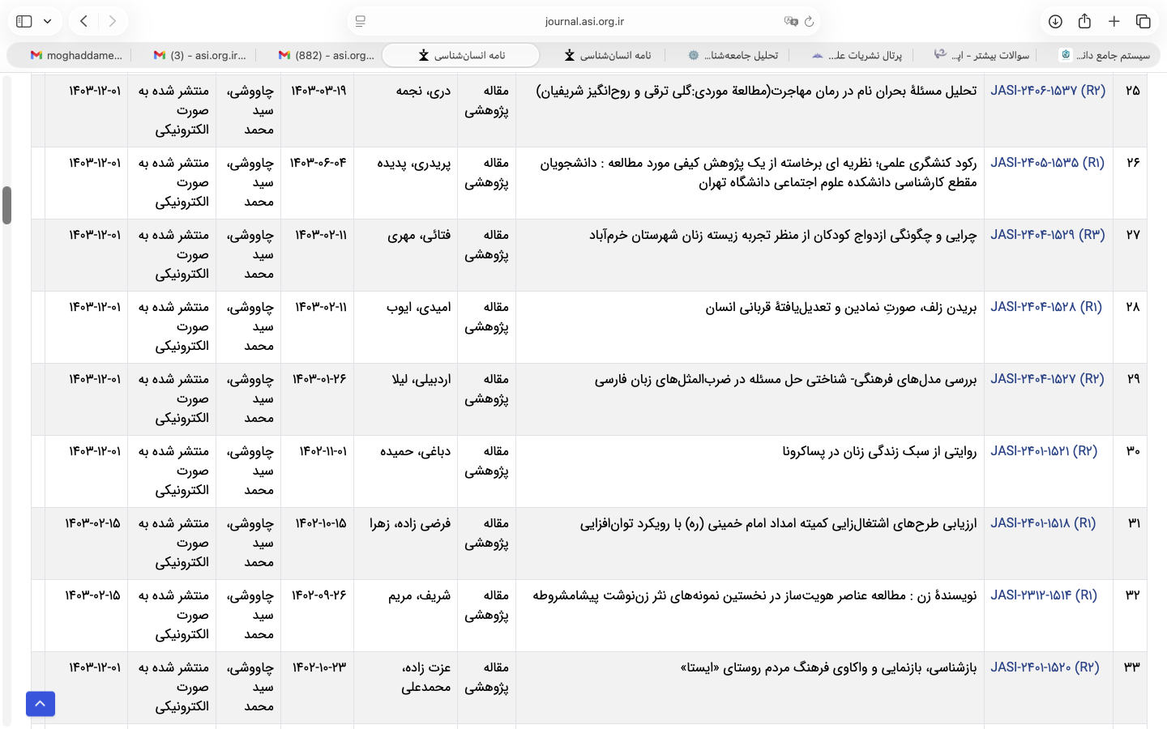Reload the current page
The width and height of the screenshot is (1167, 729).
809,21
